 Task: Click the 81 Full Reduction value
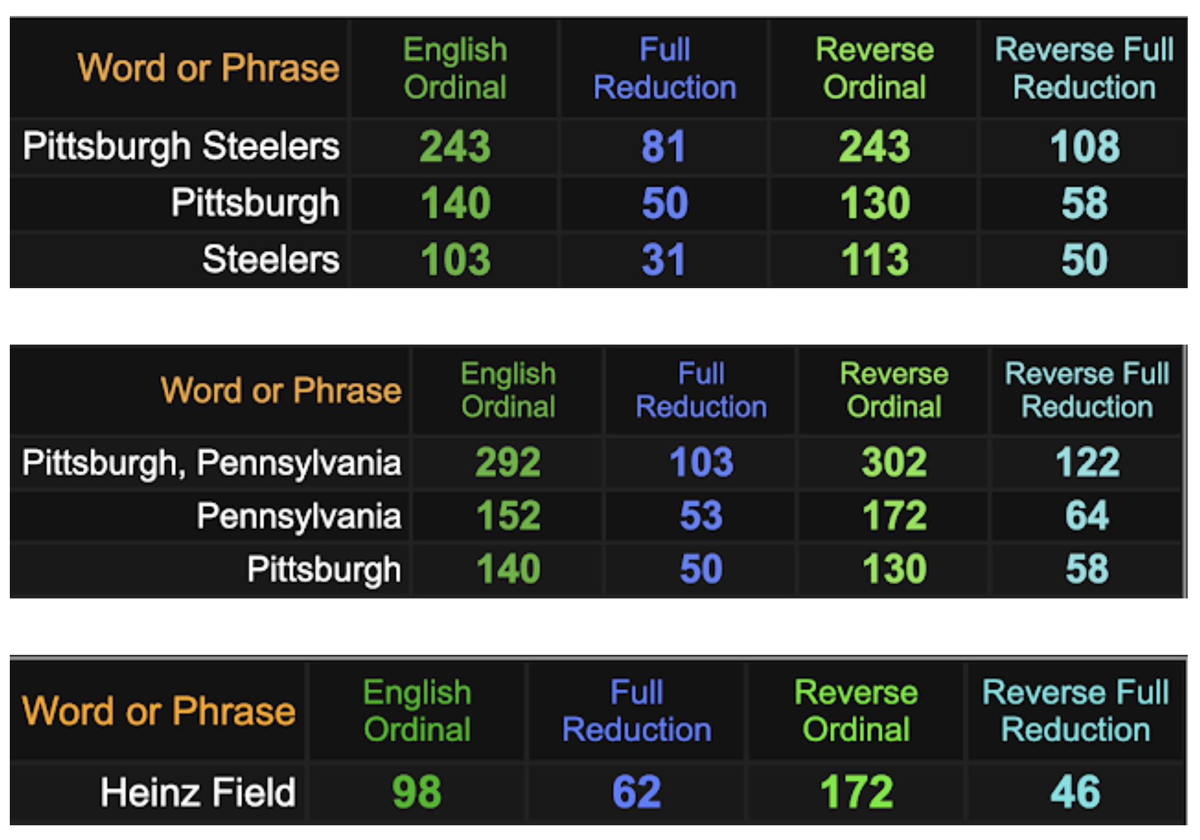click(664, 147)
